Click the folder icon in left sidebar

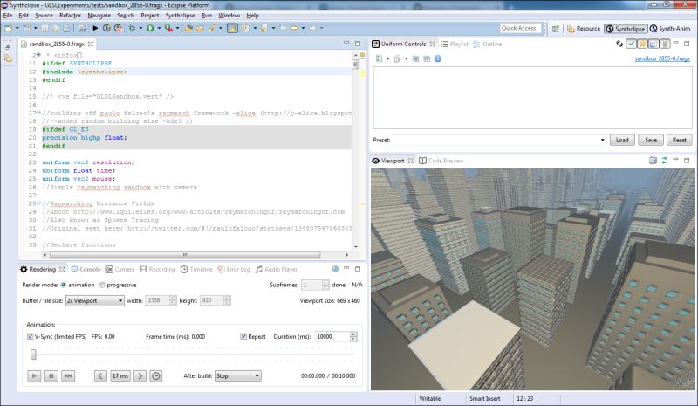point(9,58)
